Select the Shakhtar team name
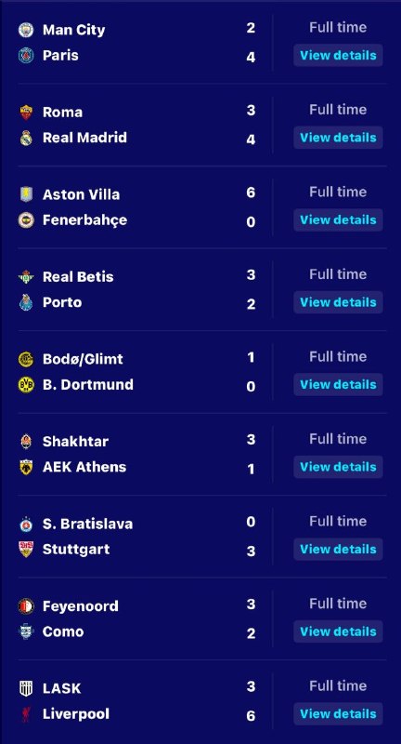Viewport: 401px width, 744px height. click(76, 441)
